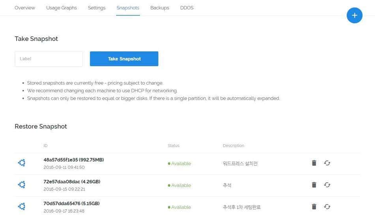Switch to the Usage Graphs tab

click(x=62, y=8)
